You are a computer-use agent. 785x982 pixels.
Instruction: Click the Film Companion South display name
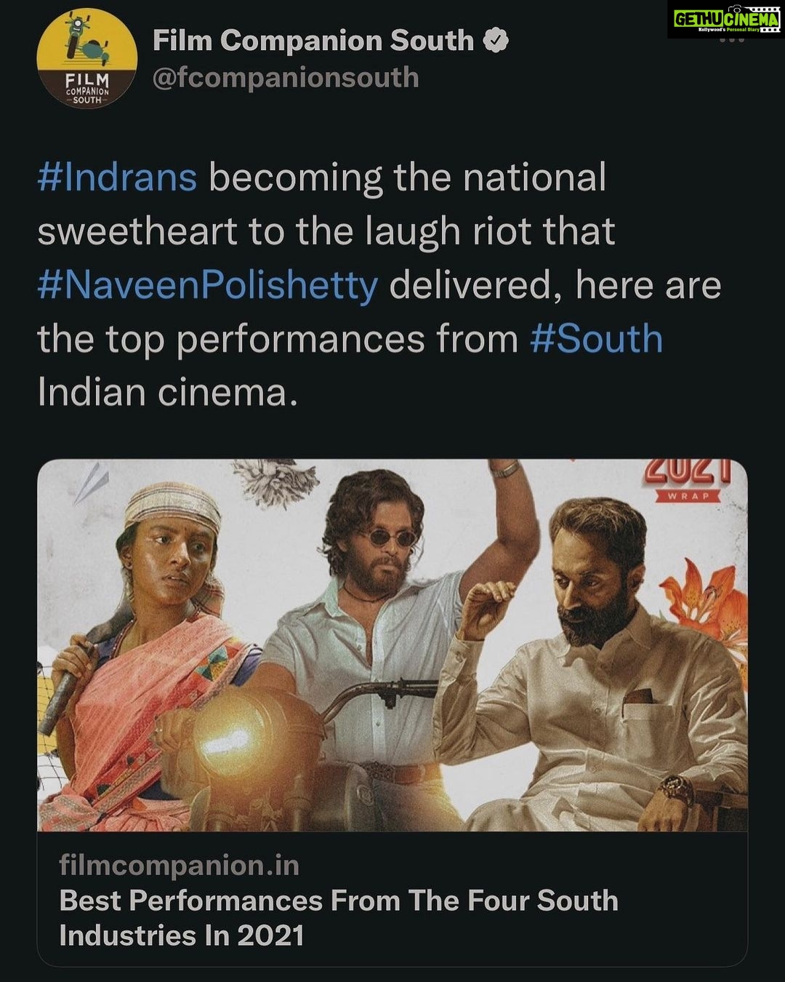coord(313,41)
